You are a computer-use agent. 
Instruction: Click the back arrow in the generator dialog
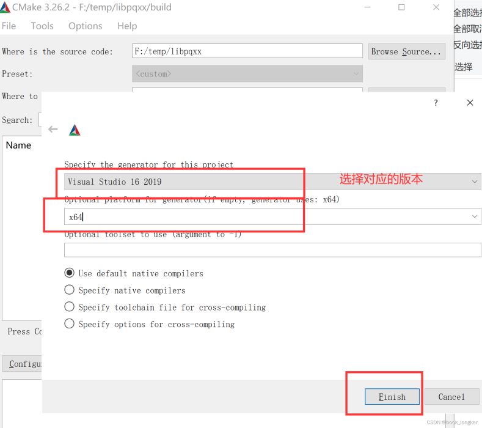pyautogui.click(x=53, y=129)
